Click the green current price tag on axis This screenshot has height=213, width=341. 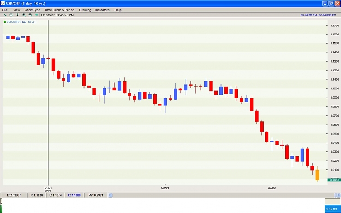334,180
